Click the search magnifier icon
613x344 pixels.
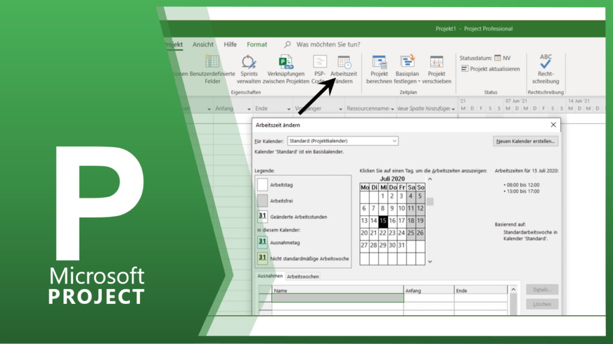[287, 44]
